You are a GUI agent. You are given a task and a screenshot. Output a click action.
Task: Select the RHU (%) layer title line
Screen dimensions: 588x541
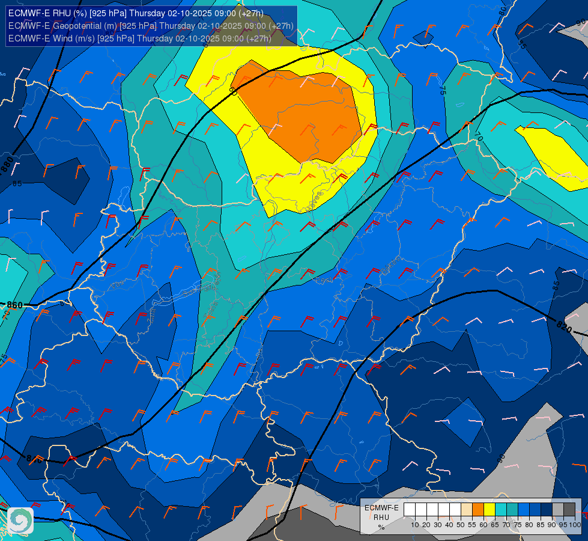(x=136, y=13)
